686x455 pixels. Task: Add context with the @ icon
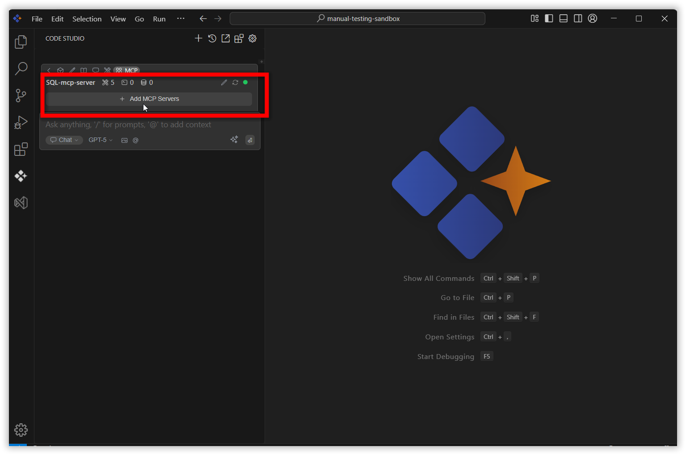pyautogui.click(x=135, y=140)
